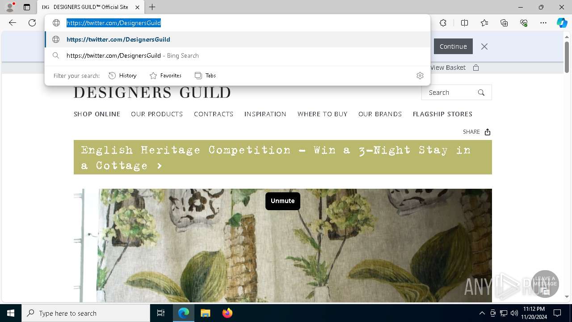Open the WHERE TO BUY menu
Image resolution: width=572 pixels, height=322 pixels.
pyautogui.click(x=323, y=114)
